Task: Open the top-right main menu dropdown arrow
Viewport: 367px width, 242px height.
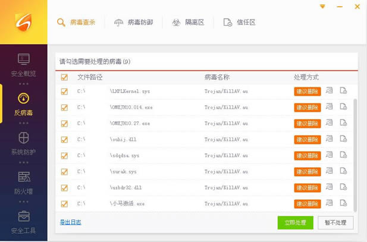Action: coord(322,7)
